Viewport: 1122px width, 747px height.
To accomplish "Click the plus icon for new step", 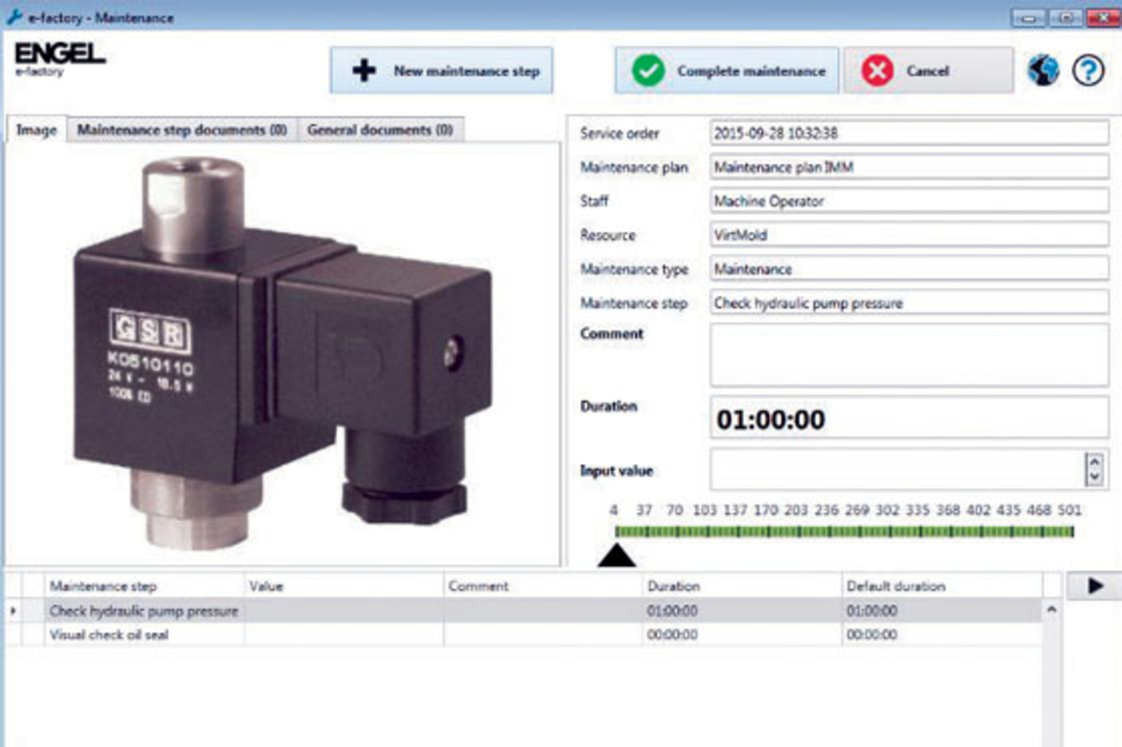I will coord(364,71).
